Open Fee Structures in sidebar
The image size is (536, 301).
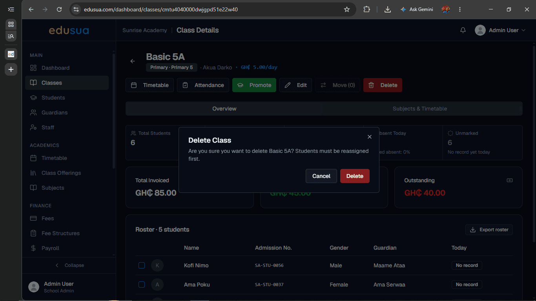(67, 233)
